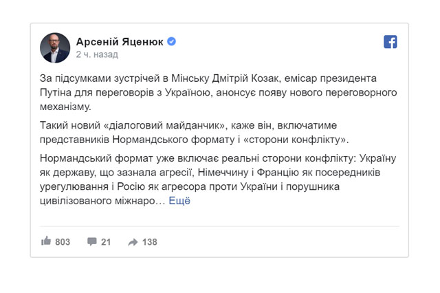Viewport: 440px width, 293px height.
Task: Select the paragraph starting 'Такий новий'
Action: [x=194, y=133]
